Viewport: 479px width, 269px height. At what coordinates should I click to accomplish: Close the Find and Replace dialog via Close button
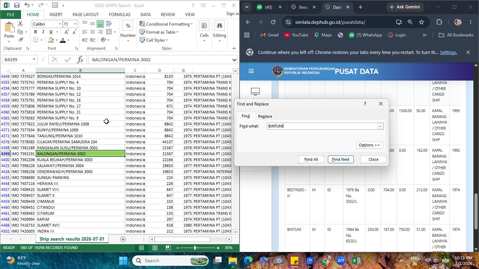(x=373, y=159)
